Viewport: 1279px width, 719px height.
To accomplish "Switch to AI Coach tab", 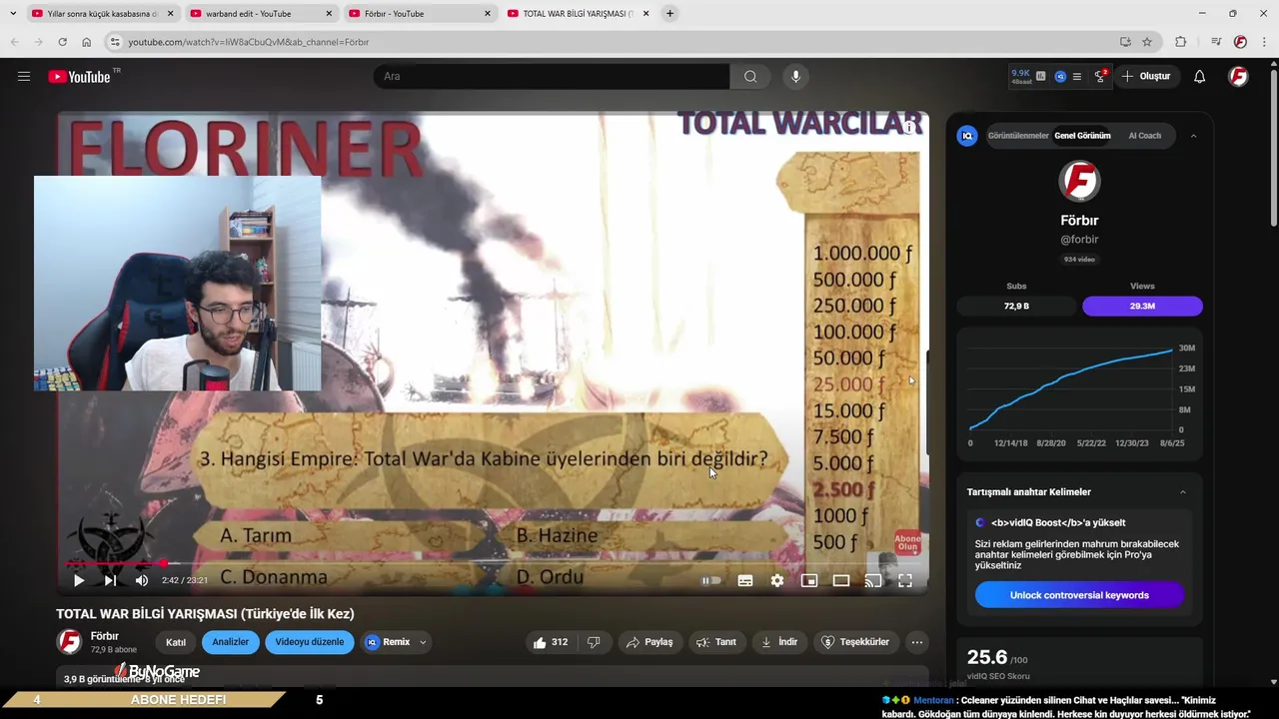I will (1145, 136).
